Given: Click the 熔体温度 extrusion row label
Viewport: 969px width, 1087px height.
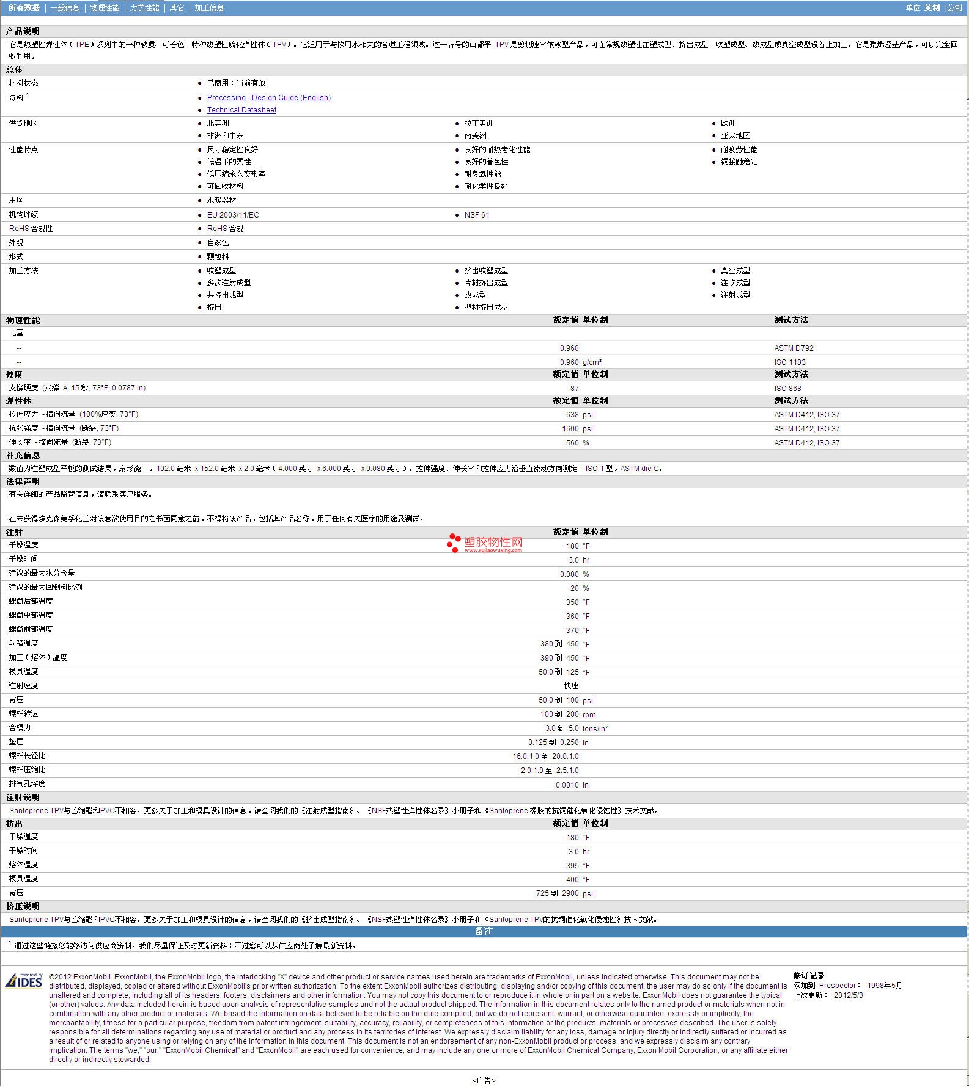Looking at the screenshot, I should (23, 865).
